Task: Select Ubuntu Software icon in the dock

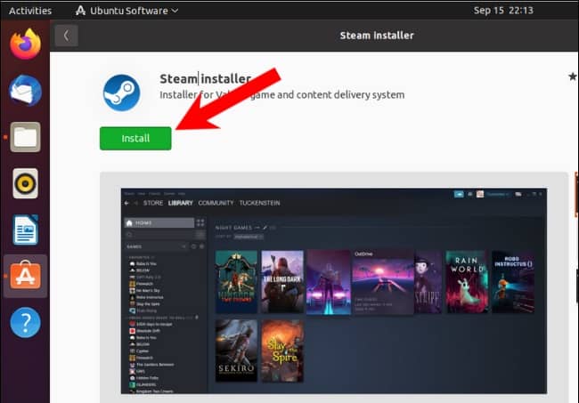Action: [x=25, y=276]
